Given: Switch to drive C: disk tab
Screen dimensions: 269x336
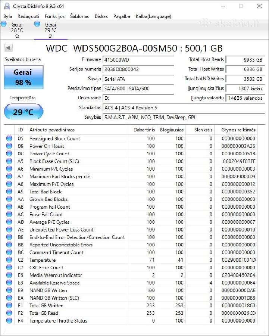Looking at the screenshot, I should click(x=17, y=30).
